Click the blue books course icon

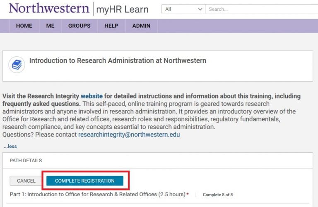tap(17, 65)
